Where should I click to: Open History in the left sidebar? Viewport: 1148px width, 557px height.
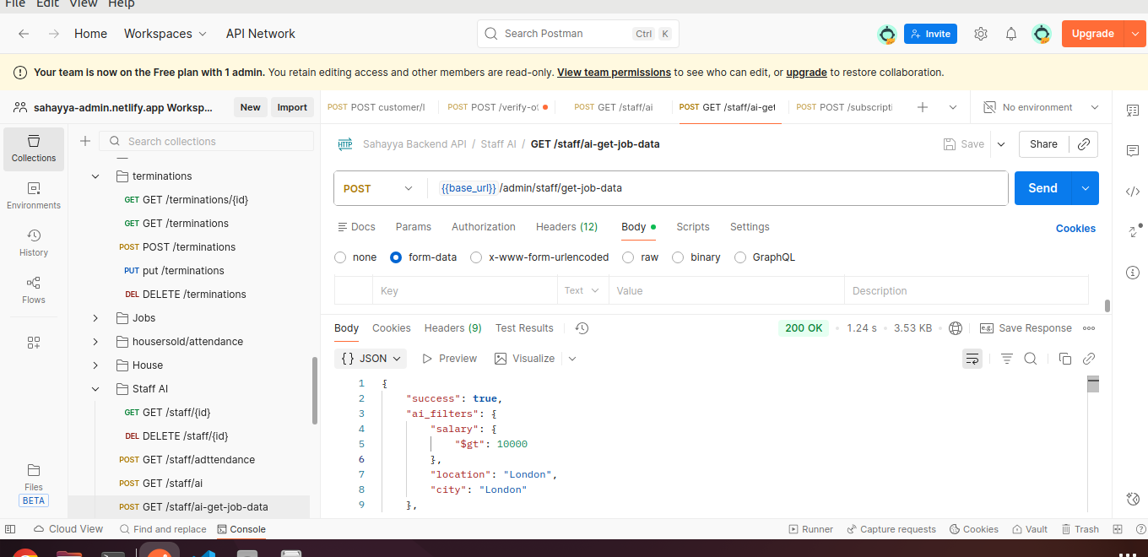pyautogui.click(x=34, y=242)
